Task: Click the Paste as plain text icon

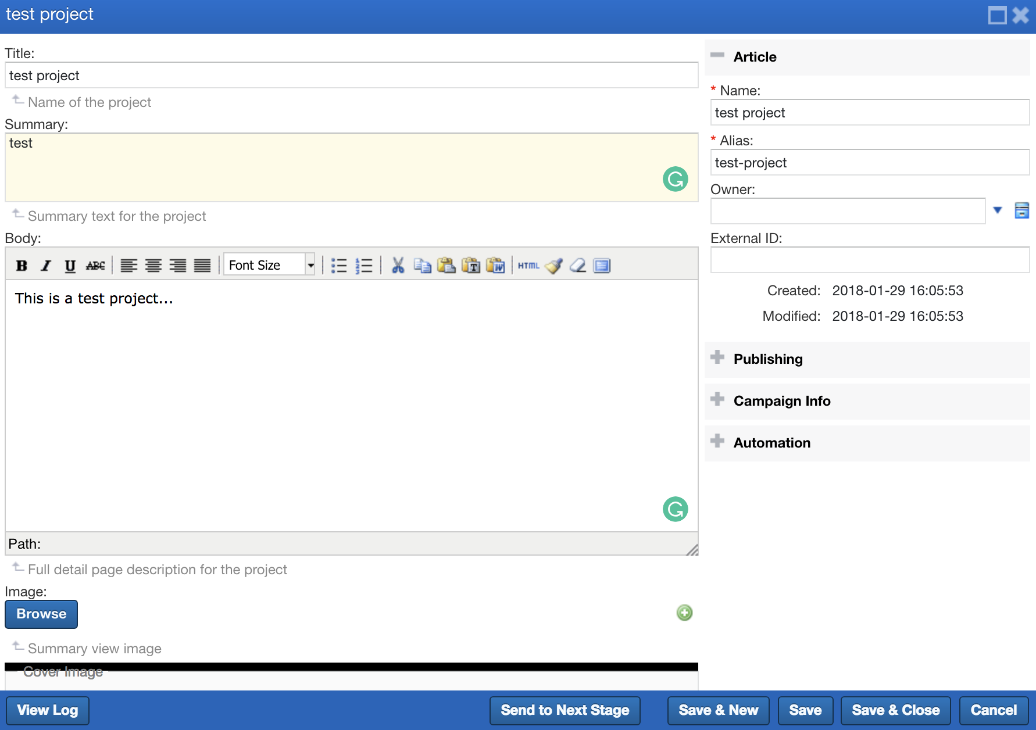Action: [471, 266]
